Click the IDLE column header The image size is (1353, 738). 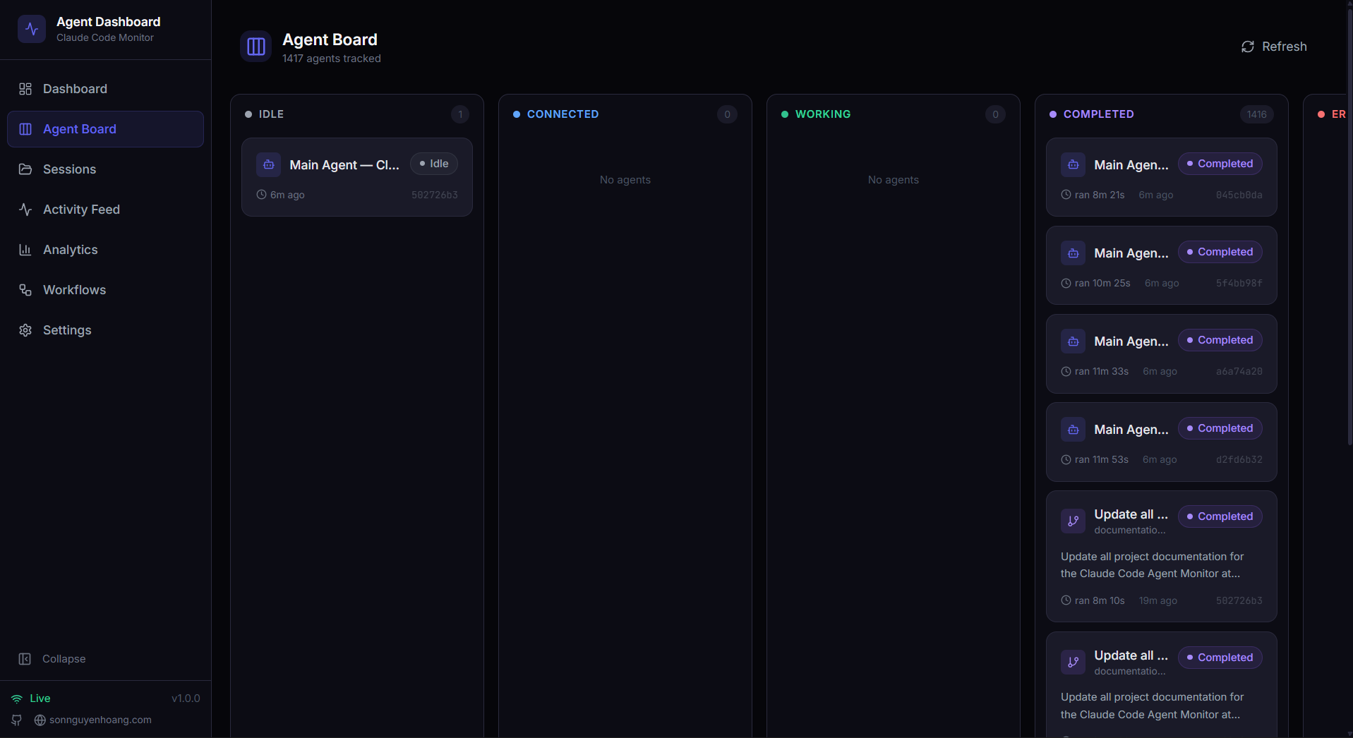tap(271, 114)
